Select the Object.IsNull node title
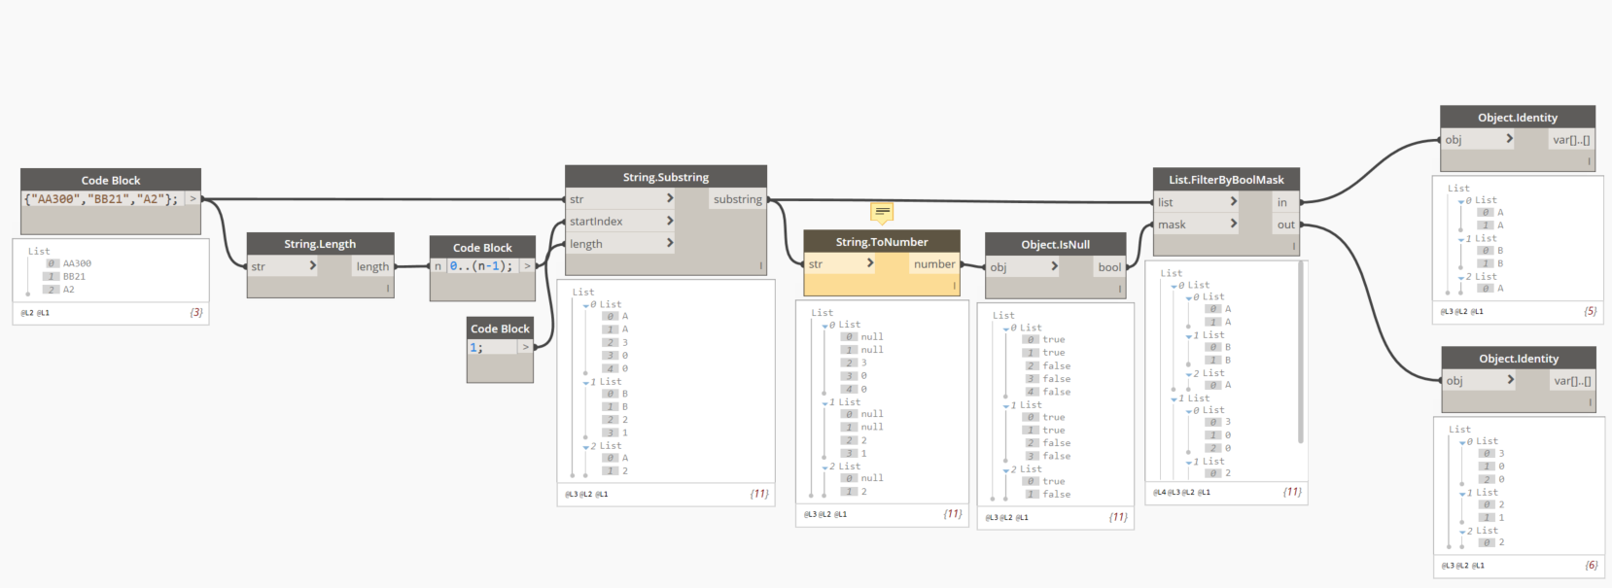Viewport: 1612px width, 588px height. [1055, 245]
